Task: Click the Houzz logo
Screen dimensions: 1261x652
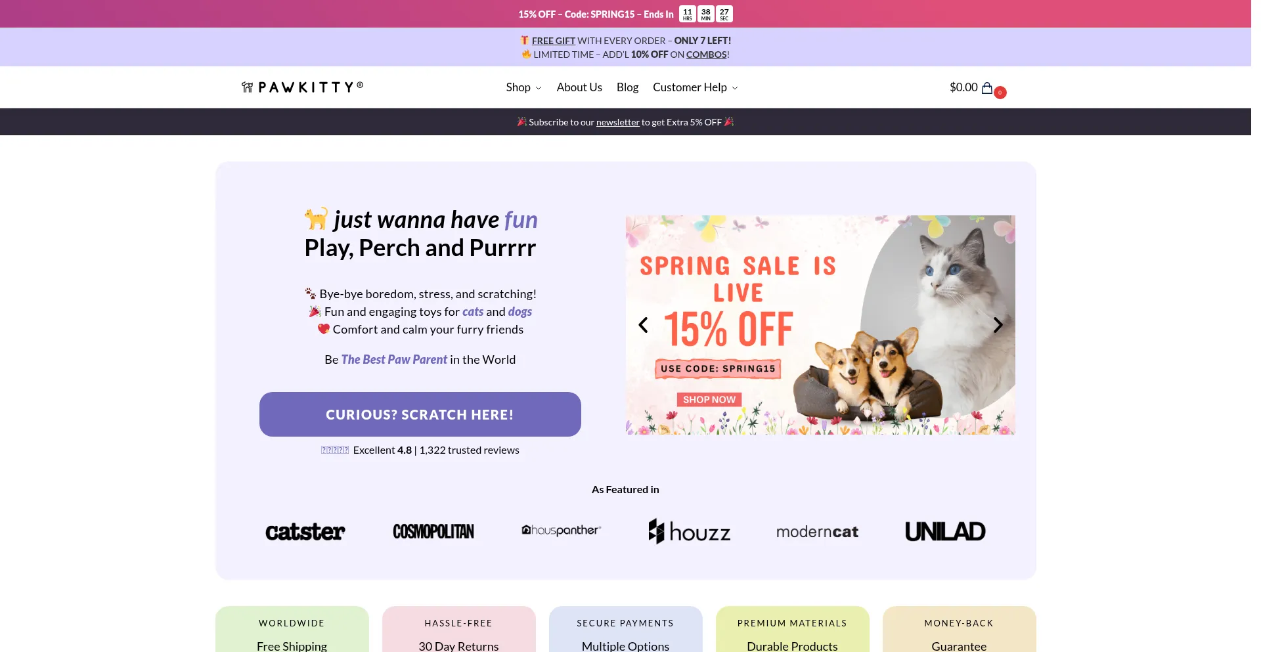Action: pos(689,531)
